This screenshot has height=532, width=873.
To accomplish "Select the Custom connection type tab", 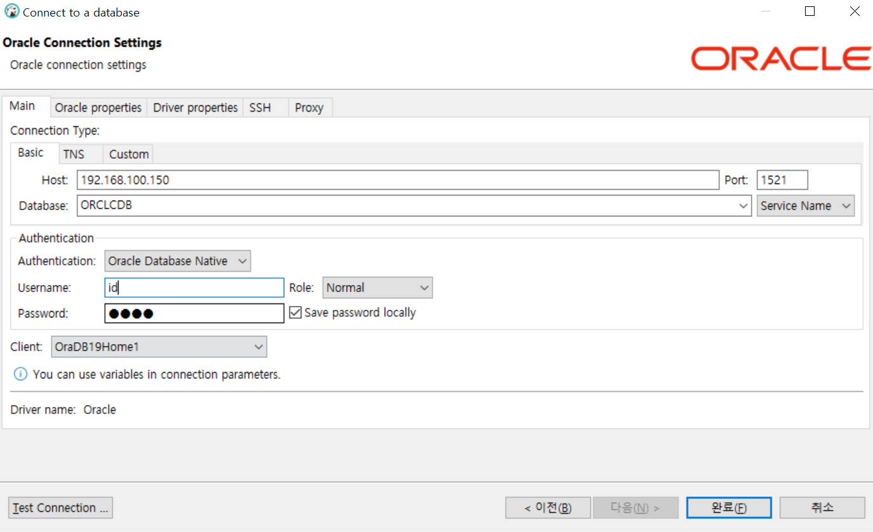I will click(129, 154).
